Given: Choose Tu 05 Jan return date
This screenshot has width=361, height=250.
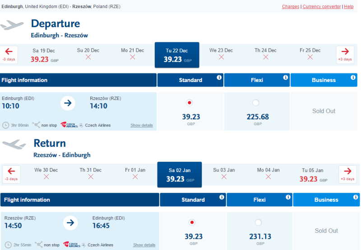Looking at the screenshot, I should click(313, 175).
